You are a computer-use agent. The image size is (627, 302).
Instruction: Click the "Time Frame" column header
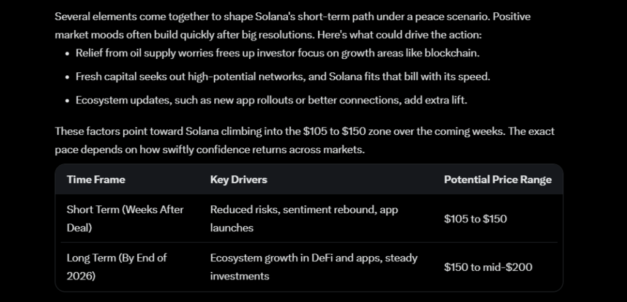(x=96, y=179)
